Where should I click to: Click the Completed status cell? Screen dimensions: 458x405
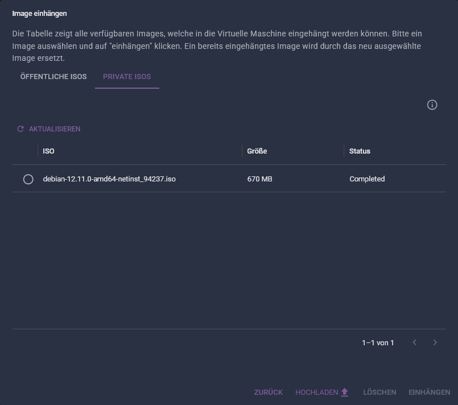coord(367,179)
